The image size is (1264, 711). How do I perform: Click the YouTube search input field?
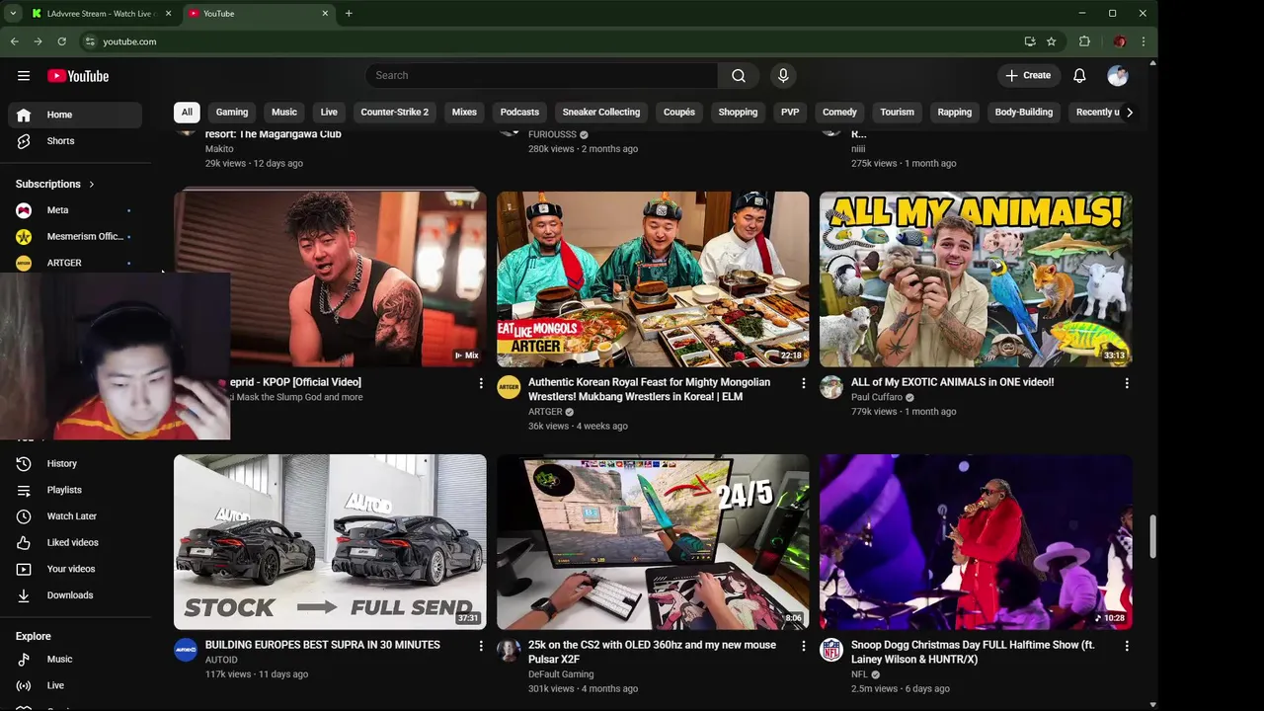(541, 76)
